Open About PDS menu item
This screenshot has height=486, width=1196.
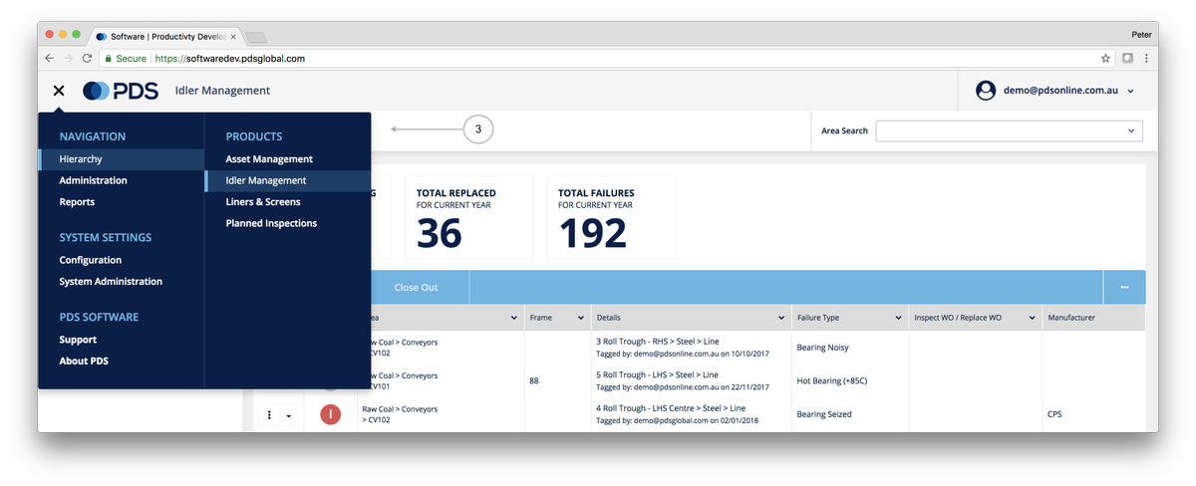point(84,362)
